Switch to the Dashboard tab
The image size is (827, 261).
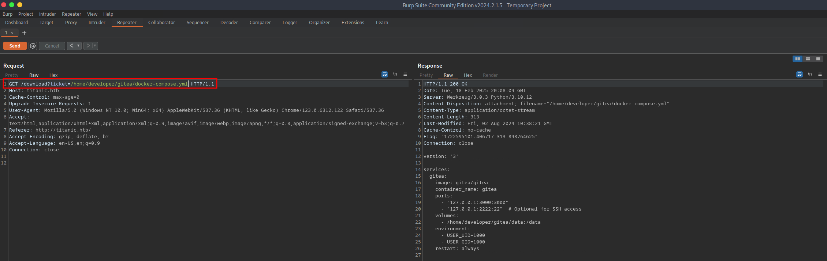[16, 22]
